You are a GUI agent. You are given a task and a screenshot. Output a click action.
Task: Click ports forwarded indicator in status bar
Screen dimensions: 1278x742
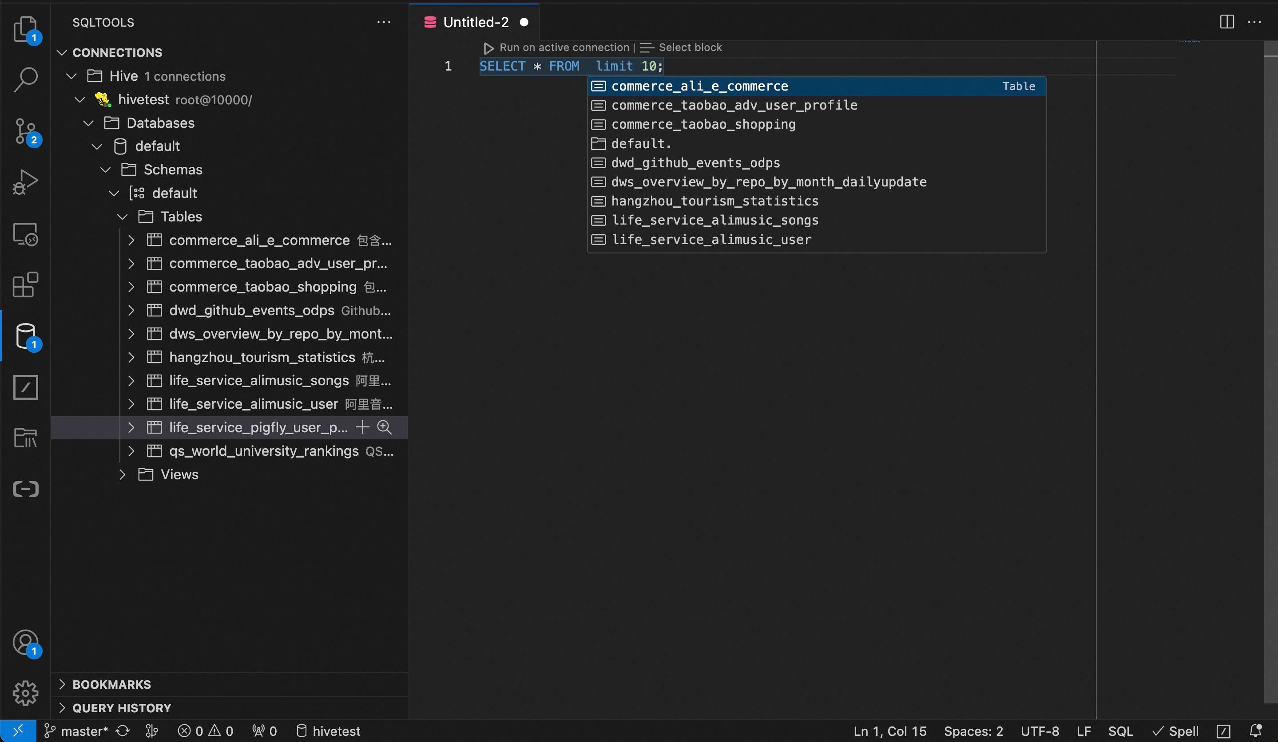264,731
